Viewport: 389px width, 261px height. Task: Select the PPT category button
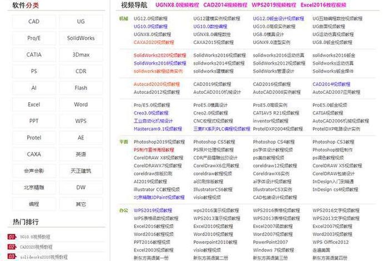[34, 121]
